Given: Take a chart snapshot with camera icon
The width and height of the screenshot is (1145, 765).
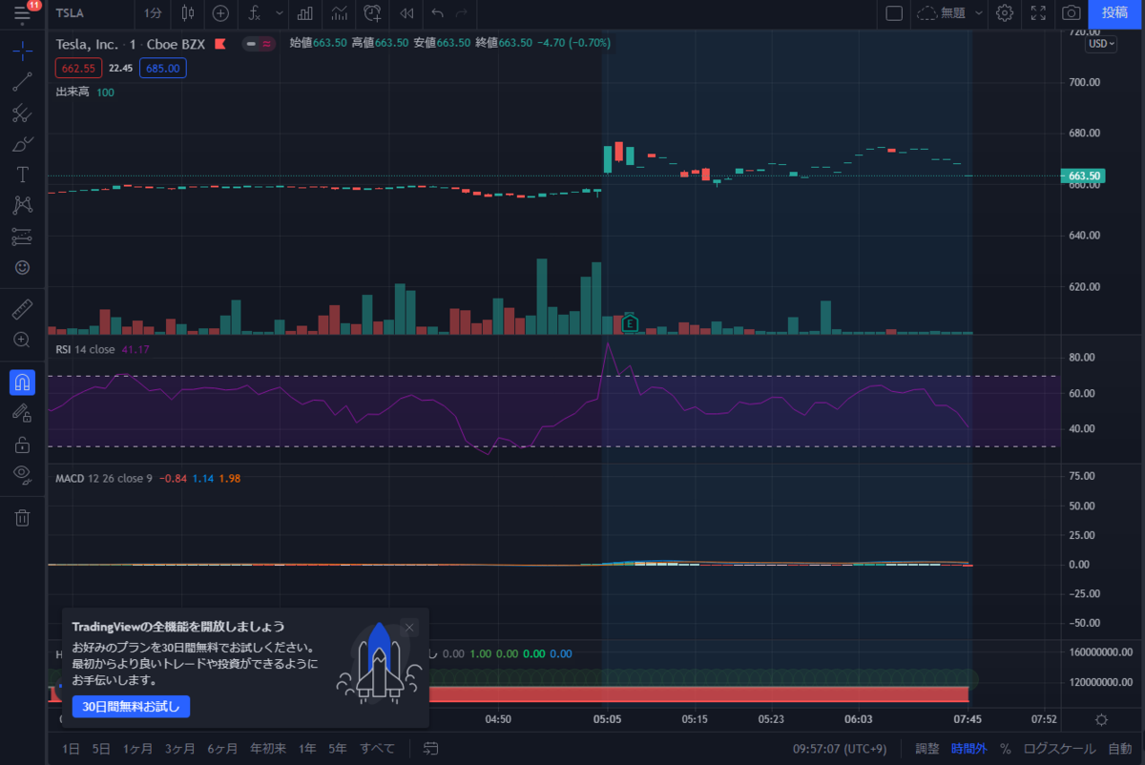Looking at the screenshot, I should tap(1072, 13).
